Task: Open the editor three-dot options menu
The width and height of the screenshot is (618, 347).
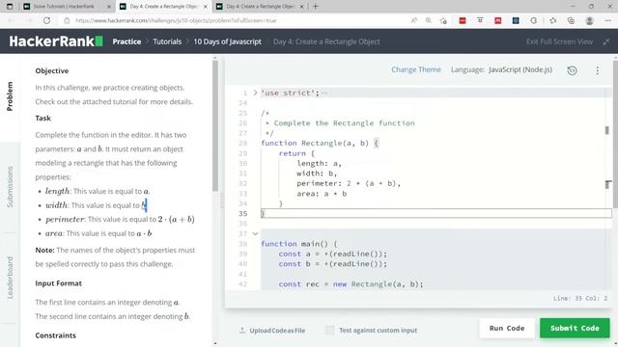Action: [598, 70]
